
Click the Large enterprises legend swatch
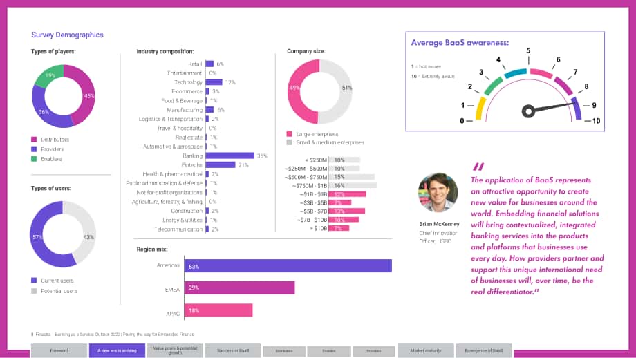(289, 134)
